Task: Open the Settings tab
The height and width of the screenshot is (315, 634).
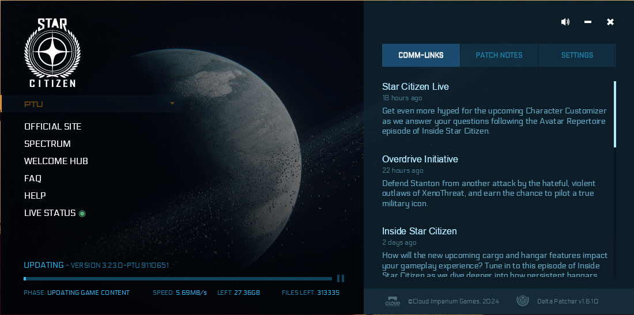Action: coord(577,55)
